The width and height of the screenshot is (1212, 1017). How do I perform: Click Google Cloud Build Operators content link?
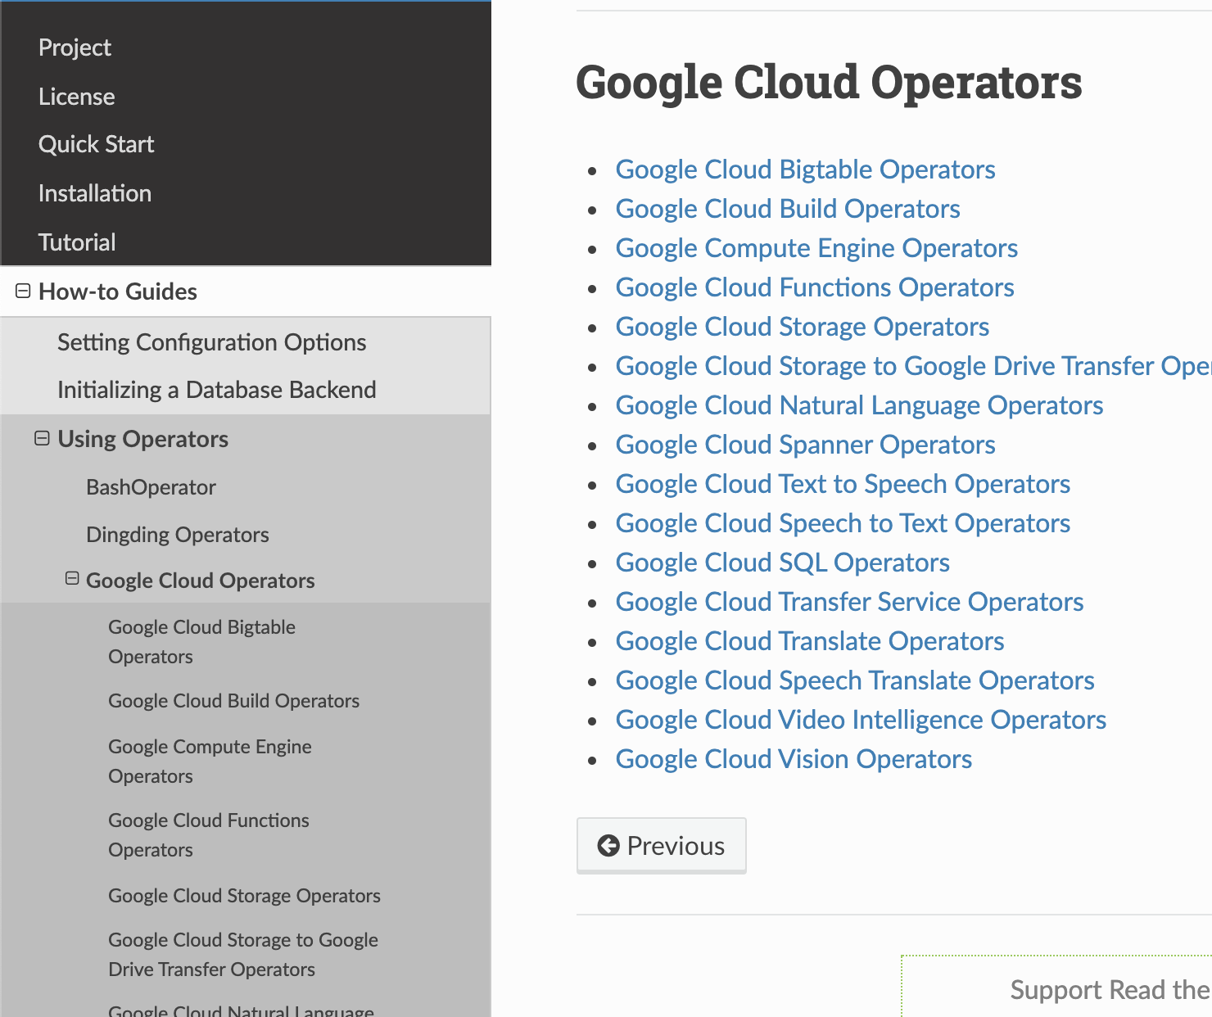pos(788,209)
